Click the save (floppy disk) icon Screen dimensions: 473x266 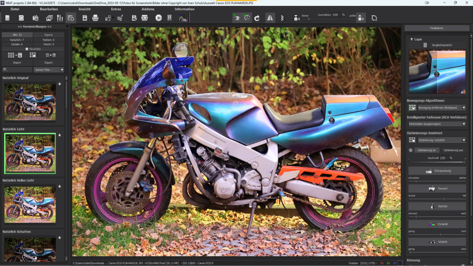coord(85,18)
